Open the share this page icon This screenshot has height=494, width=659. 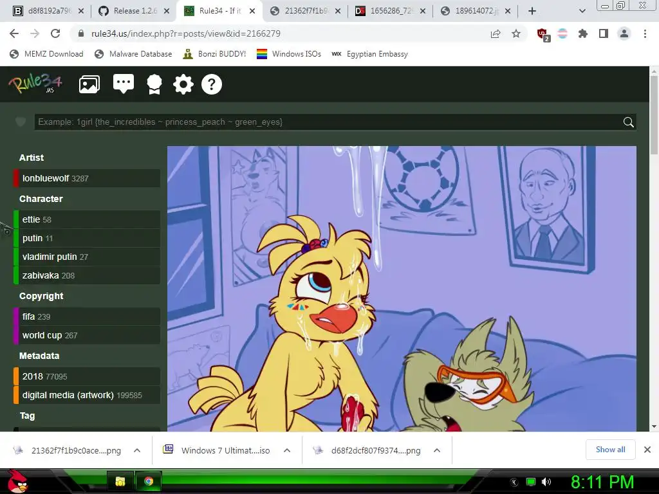tap(496, 33)
